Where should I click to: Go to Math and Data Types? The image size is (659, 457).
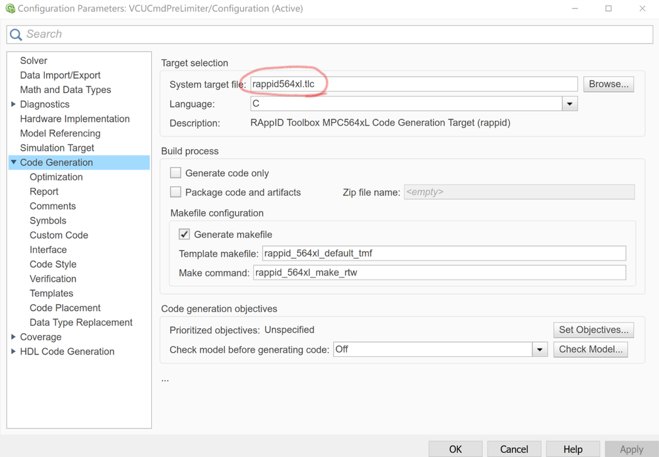click(65, 90)
